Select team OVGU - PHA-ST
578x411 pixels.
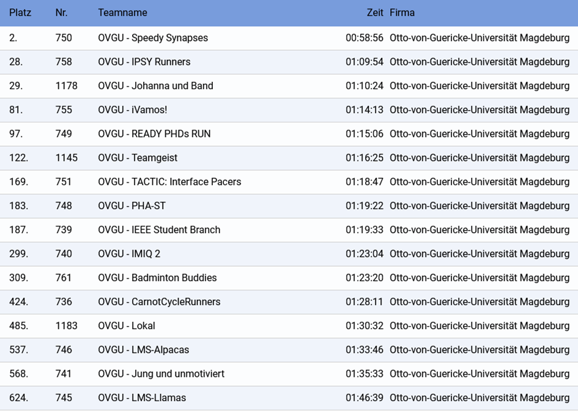pos(132,206)
